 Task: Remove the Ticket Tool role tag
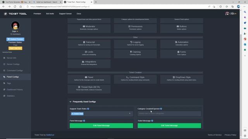coord(72,114)
